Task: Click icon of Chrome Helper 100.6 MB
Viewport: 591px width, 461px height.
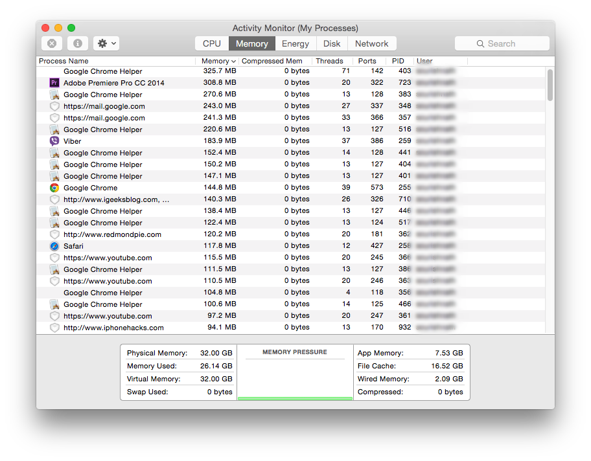Action: [54, 304]
